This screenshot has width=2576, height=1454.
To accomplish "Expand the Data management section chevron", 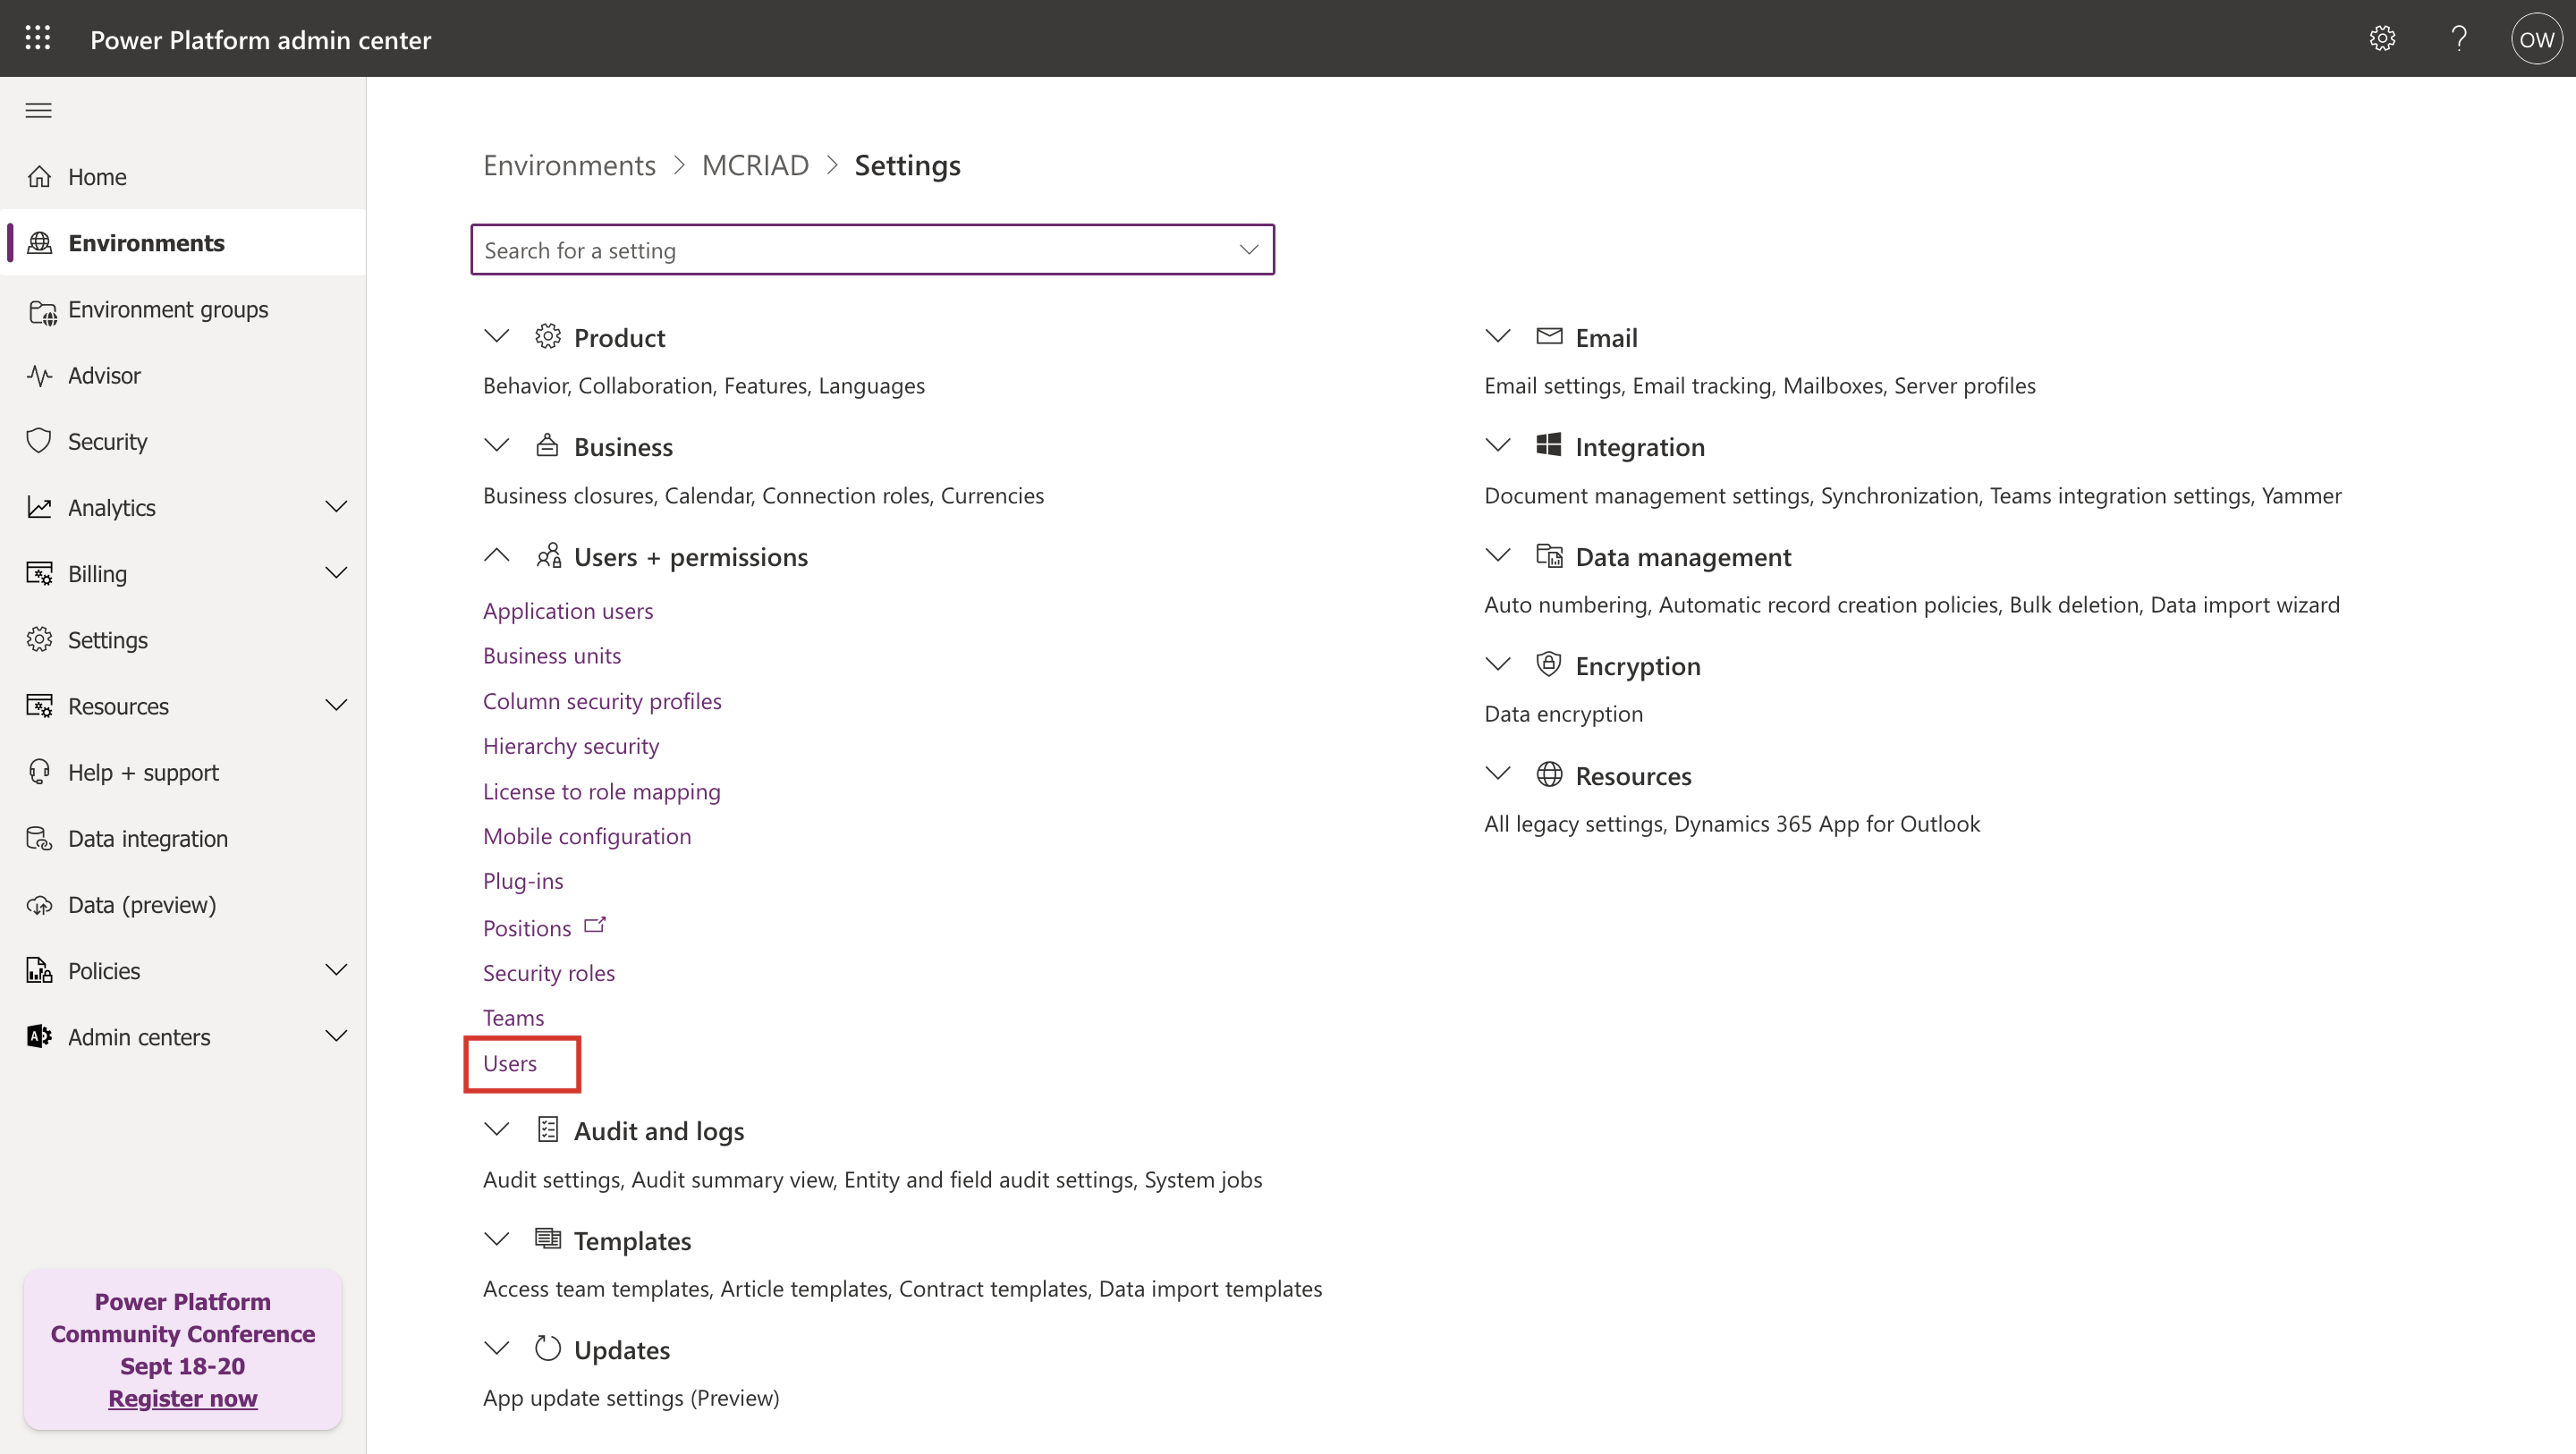I will tap(1498, 555).
